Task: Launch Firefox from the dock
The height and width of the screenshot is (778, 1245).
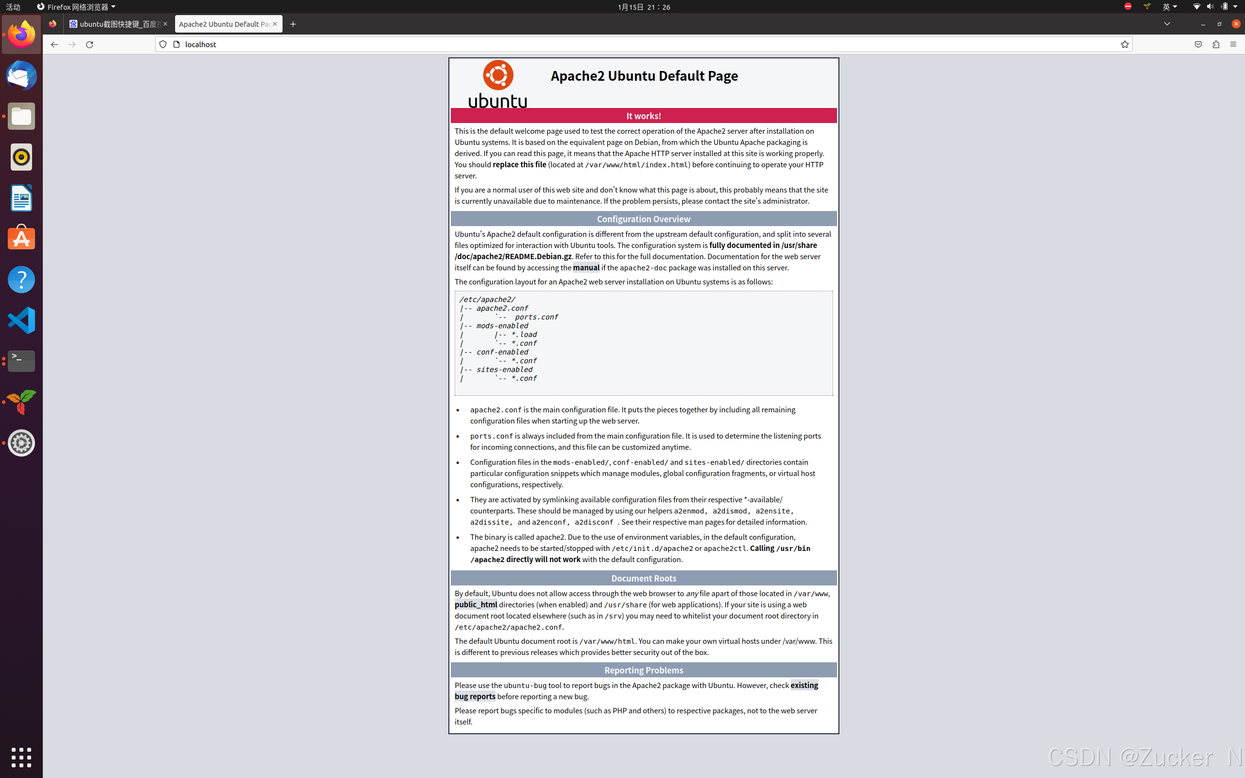Action: (21, 35)
